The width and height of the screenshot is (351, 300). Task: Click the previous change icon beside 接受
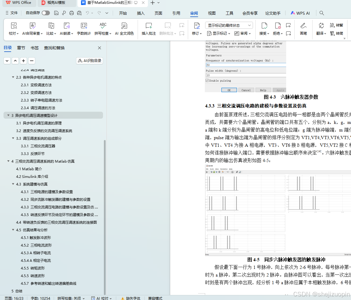[288, 25]
